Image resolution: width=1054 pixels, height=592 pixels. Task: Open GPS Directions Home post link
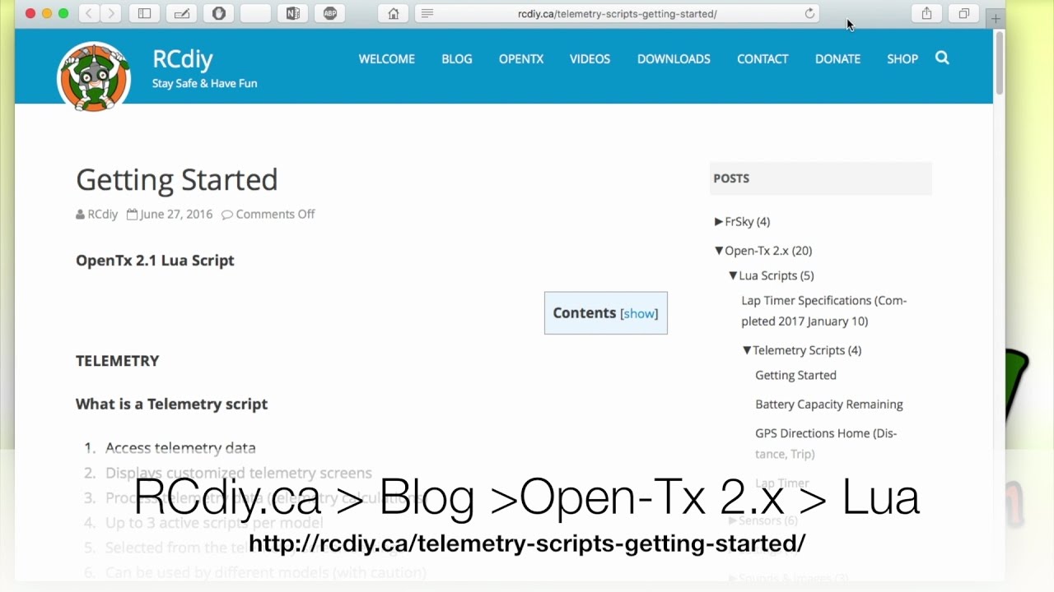click(826, 443)
